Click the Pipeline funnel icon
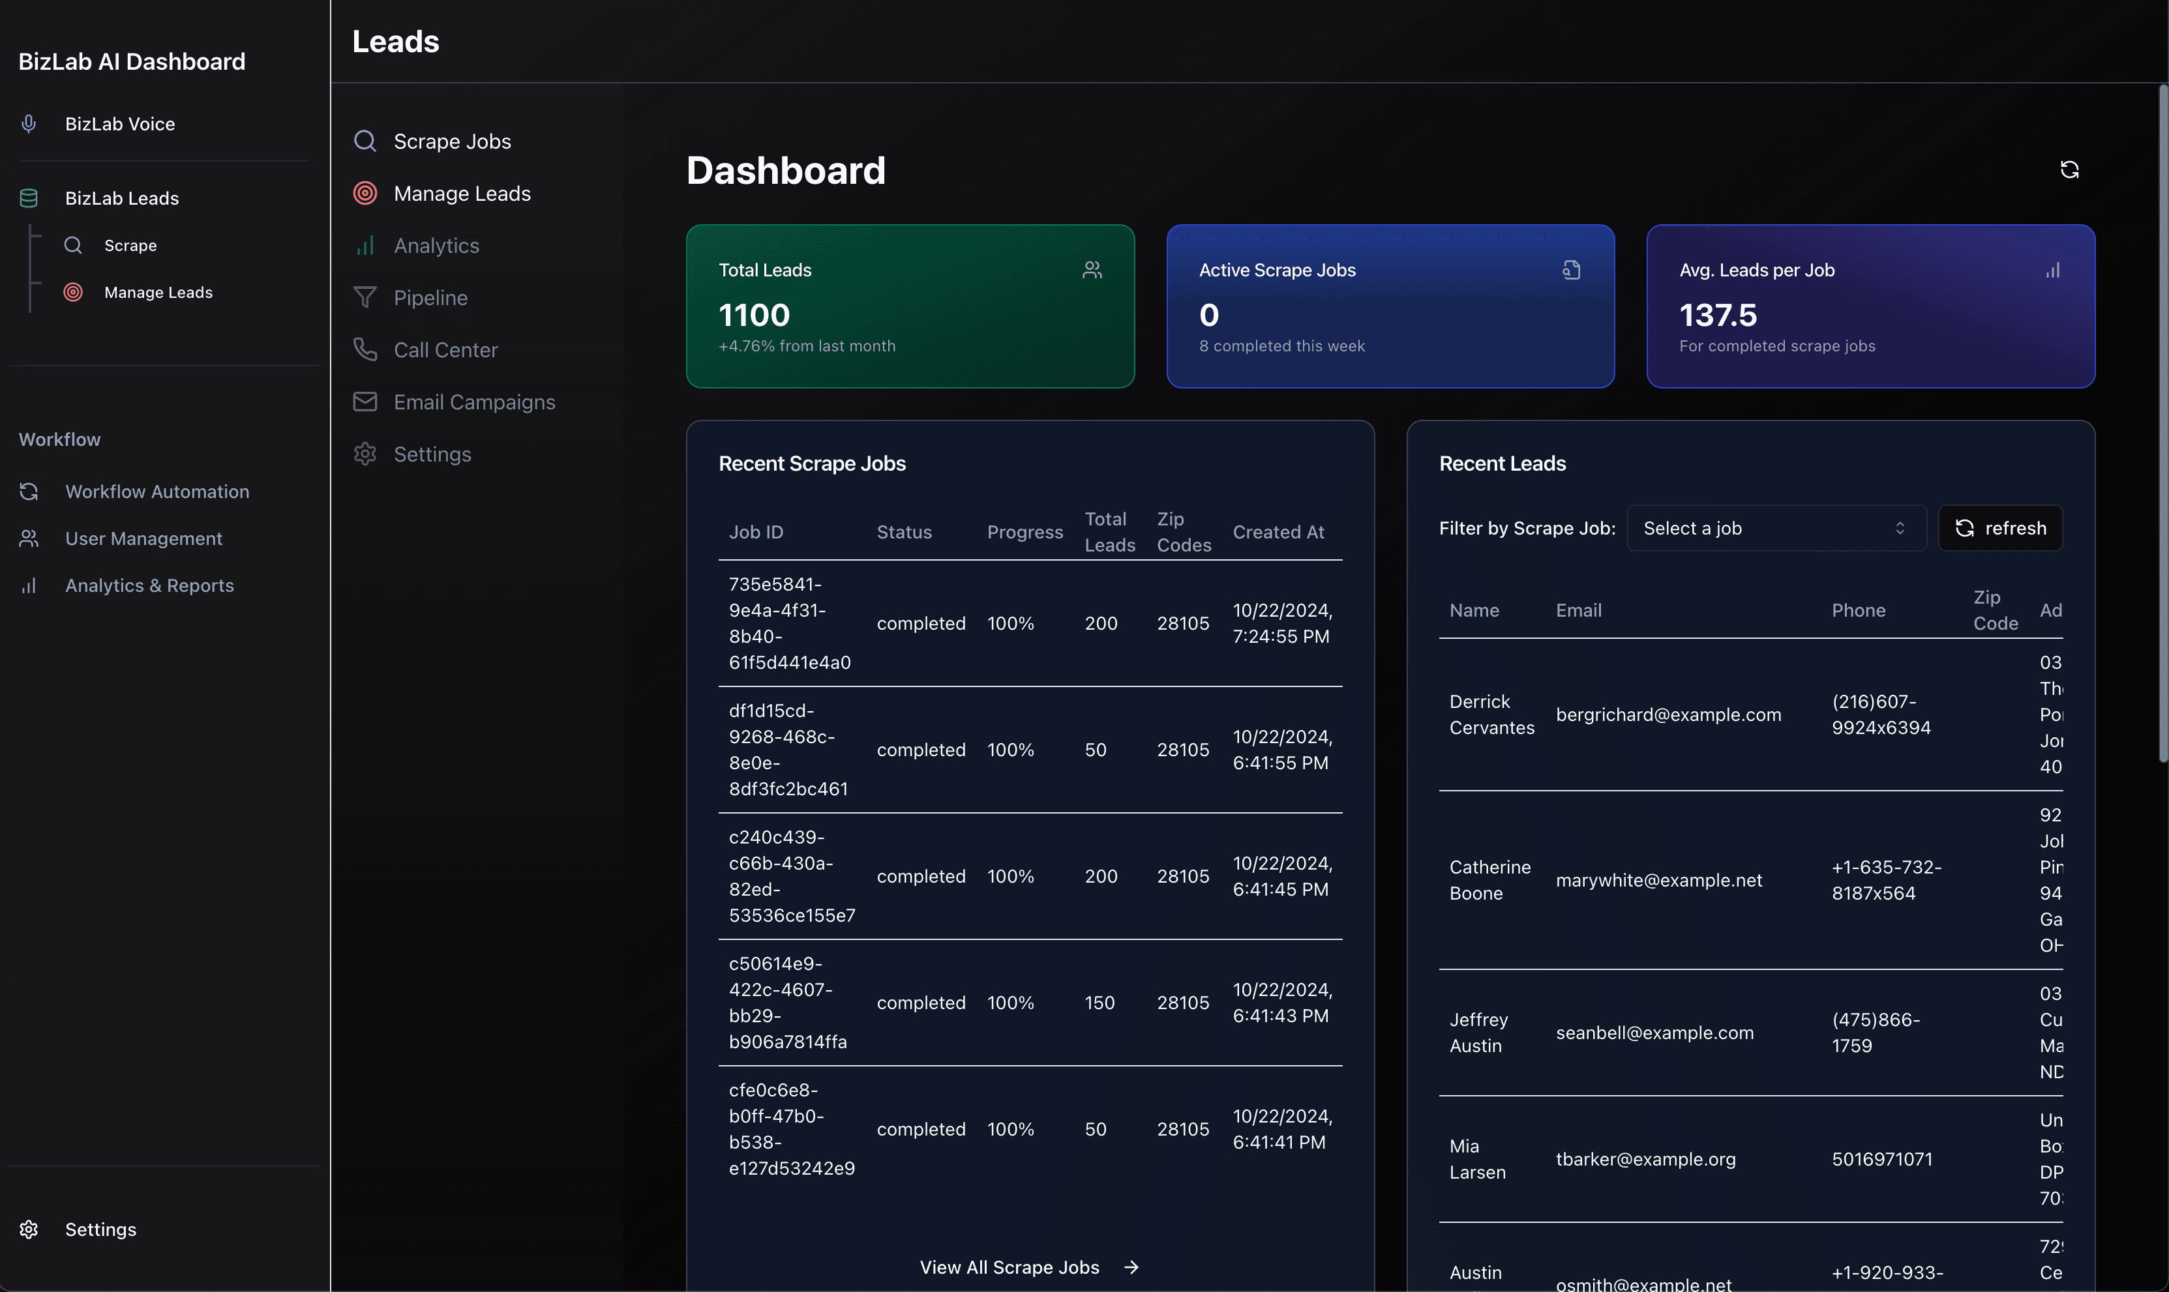Screen dimensions: 2169x1292 pos(365,297)
